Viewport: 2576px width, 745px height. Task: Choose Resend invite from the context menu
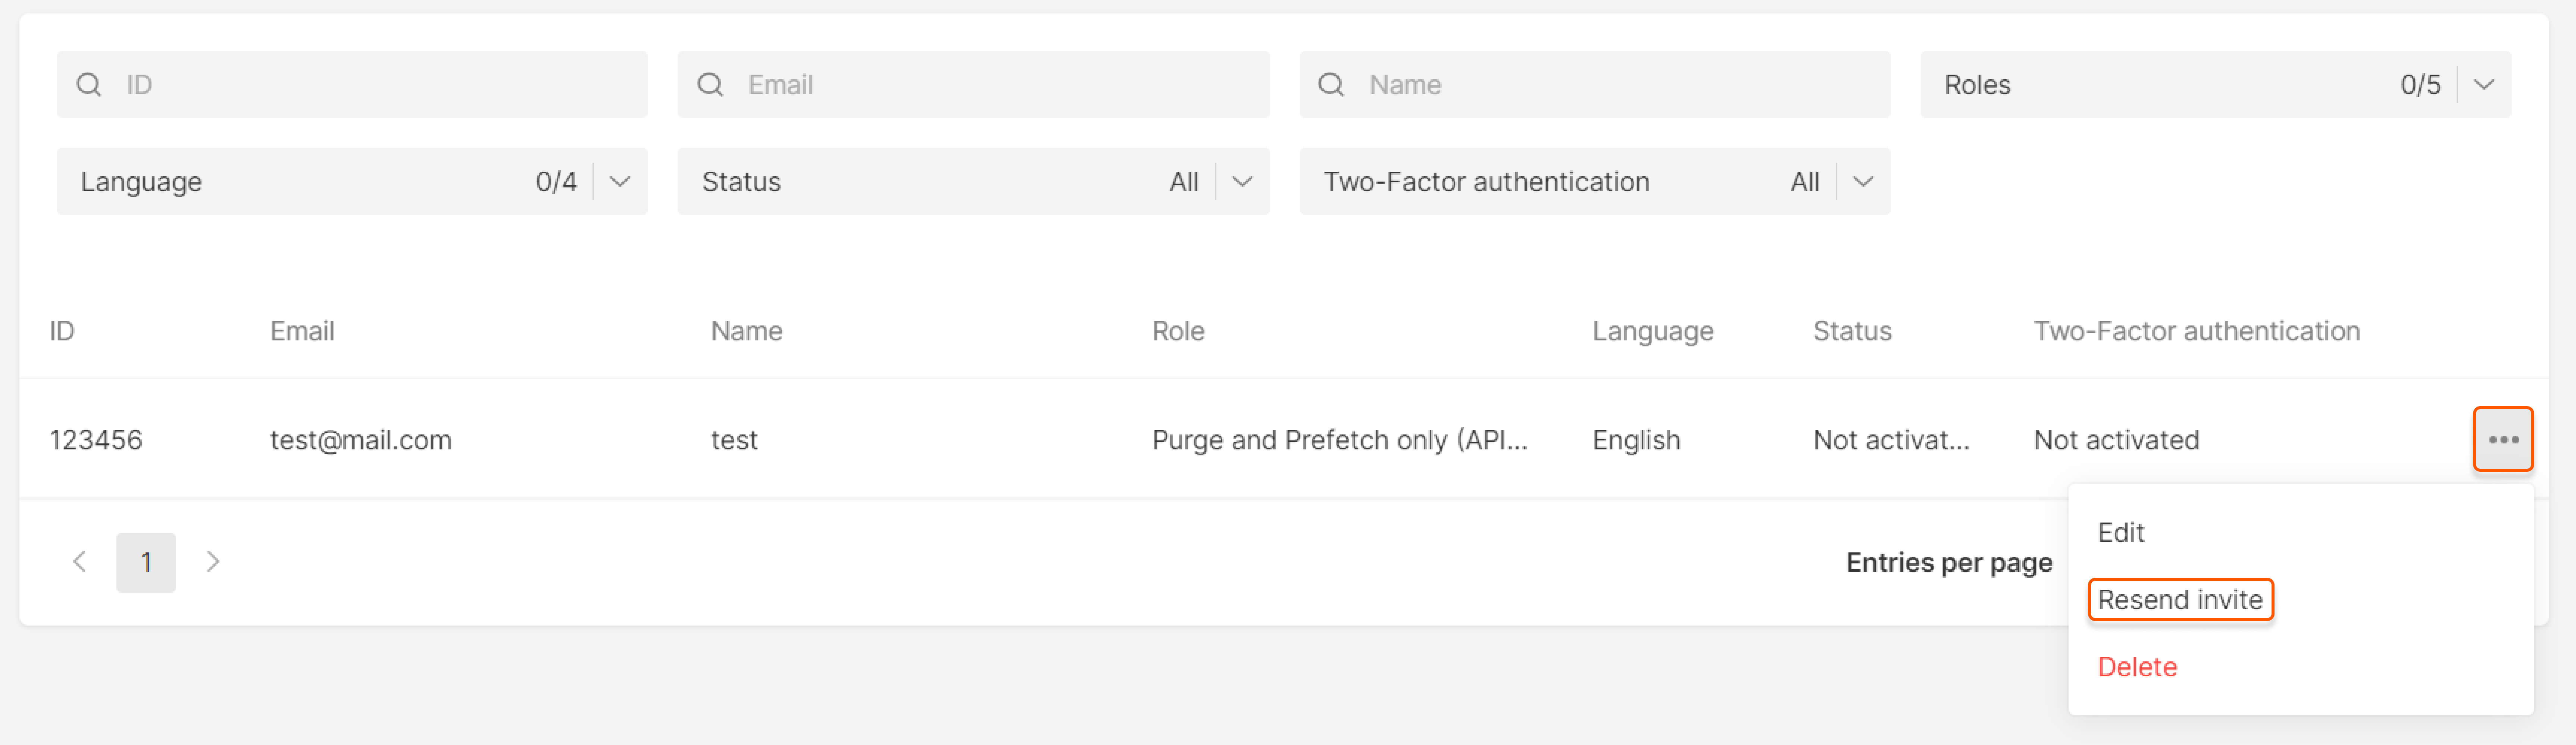pyautogui.click(x=2181, y=599)
